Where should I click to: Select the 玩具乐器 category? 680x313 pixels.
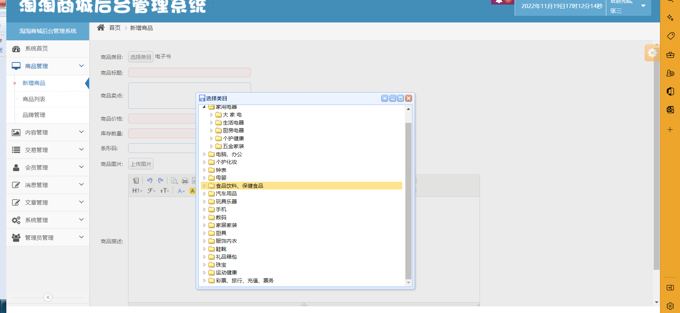point(226,202)
